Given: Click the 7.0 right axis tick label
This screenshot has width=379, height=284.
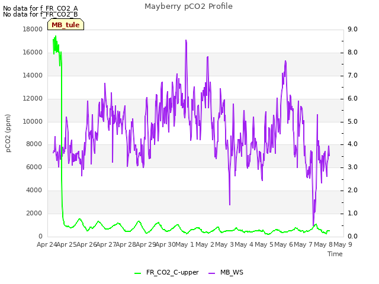Looking at the screenshot, I should tap(352, 75).
